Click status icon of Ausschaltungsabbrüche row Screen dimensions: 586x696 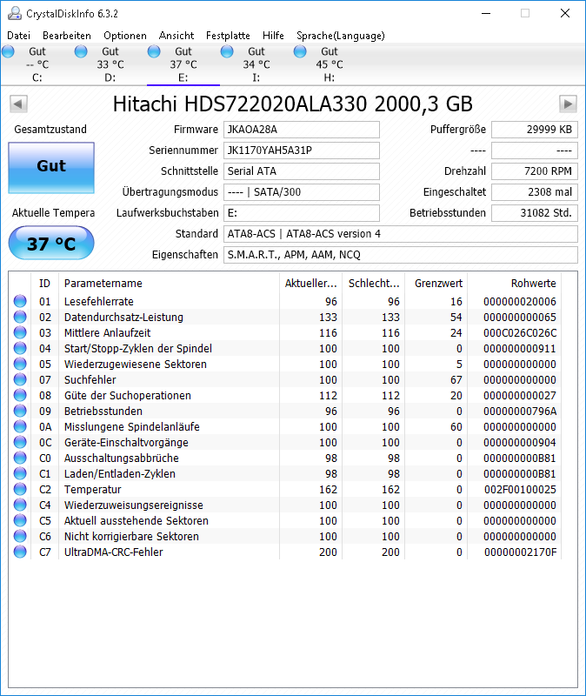[20, 458]
